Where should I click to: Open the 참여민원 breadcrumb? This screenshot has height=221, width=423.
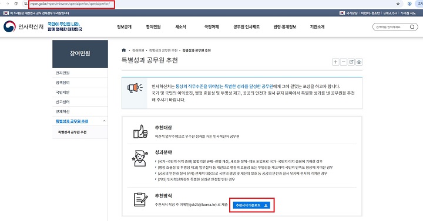[138, 50]
